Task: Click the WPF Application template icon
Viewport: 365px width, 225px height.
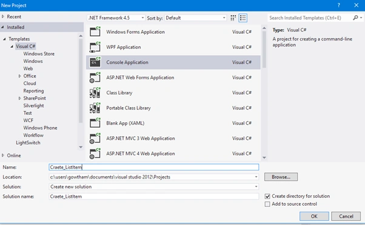Action: point(95,47)
